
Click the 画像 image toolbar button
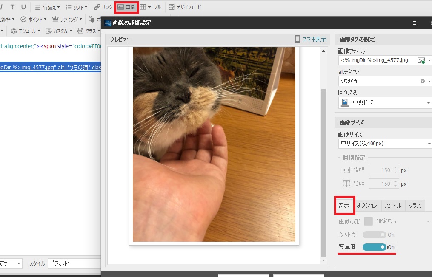(126, 7)
